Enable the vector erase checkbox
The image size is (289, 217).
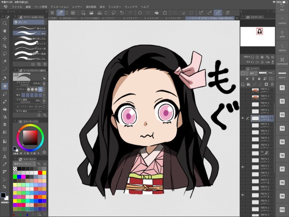coord(18,107)
